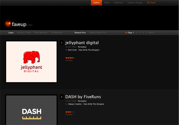The image size is (179, 125).
Task: Open Permalink for DASH by FiveRuns
Action: click(x=82, y=101)
